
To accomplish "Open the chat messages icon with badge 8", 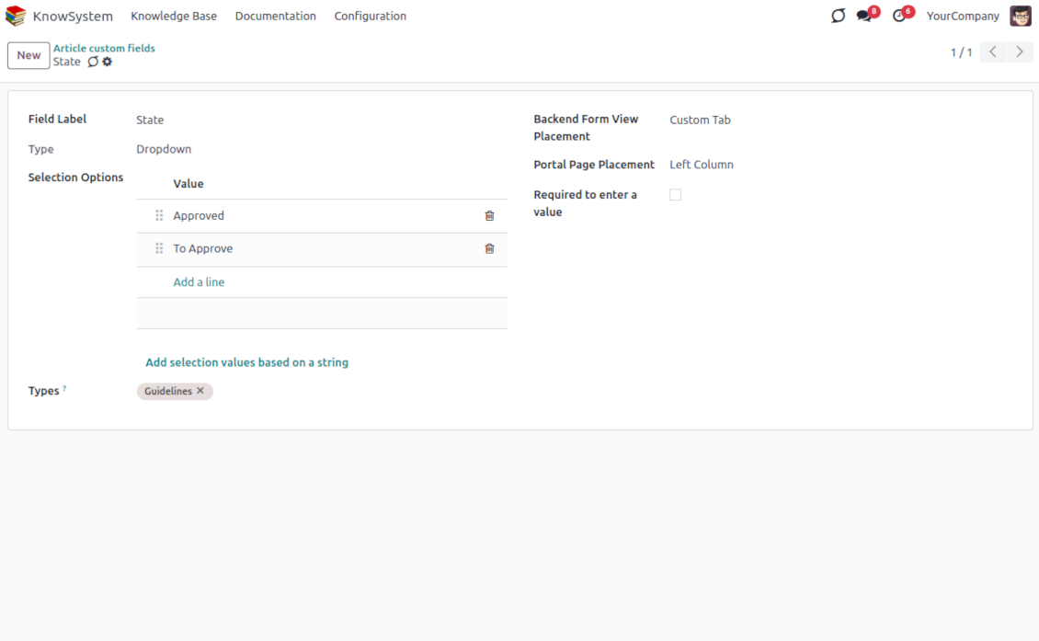I will point(864,16).
